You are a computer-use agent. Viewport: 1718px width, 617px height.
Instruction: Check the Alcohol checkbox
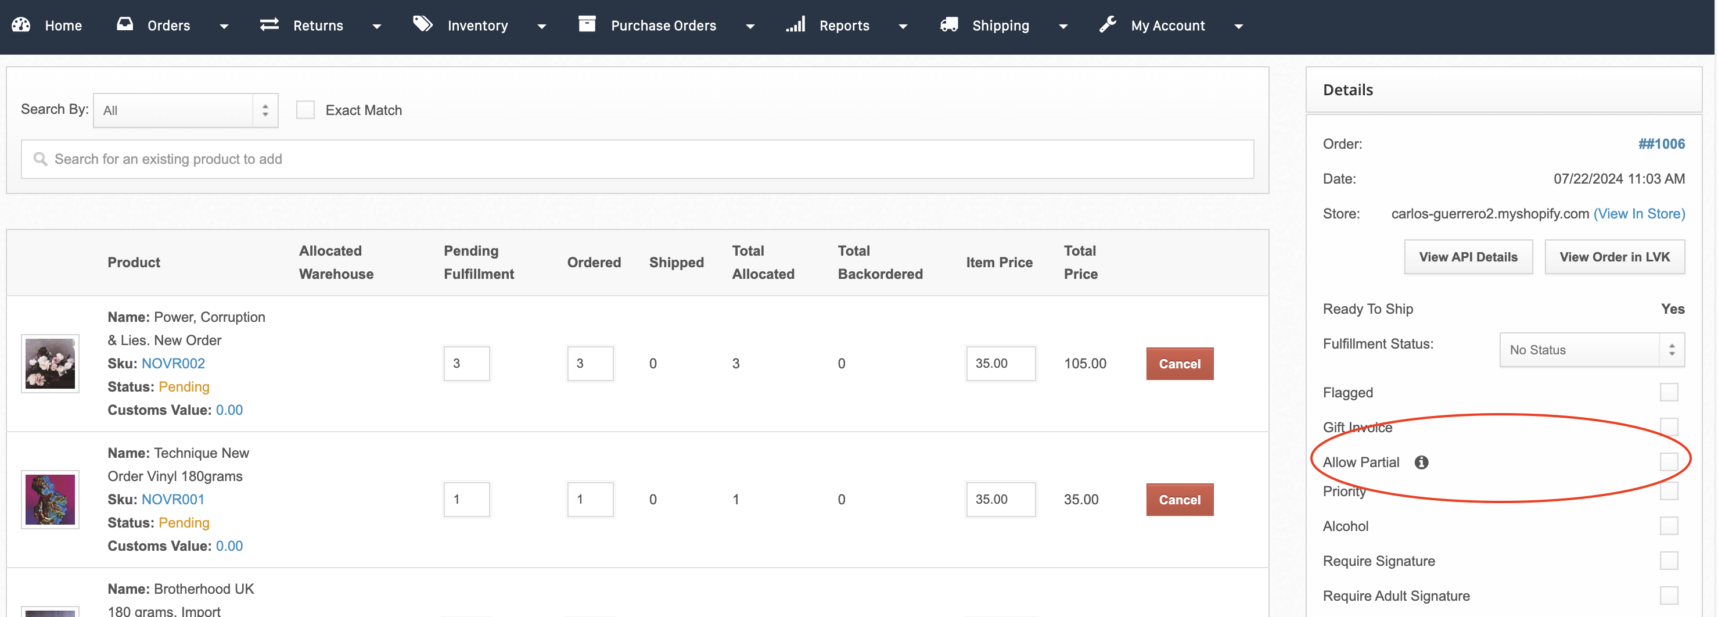(1669, 526)
